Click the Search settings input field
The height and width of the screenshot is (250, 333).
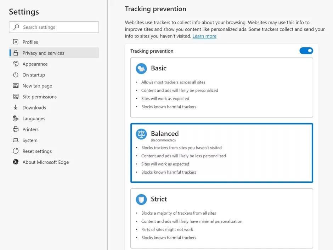tap(54, 27)
